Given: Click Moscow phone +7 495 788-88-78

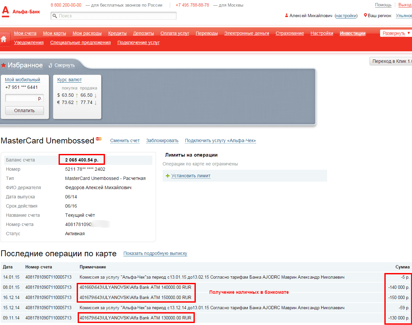Looking at the screenshot, I should [x=192, y=5].
